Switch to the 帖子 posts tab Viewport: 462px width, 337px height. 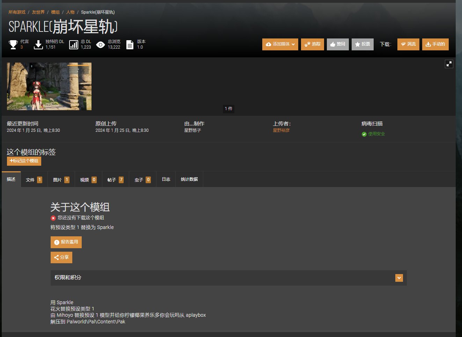click(116, 180)
